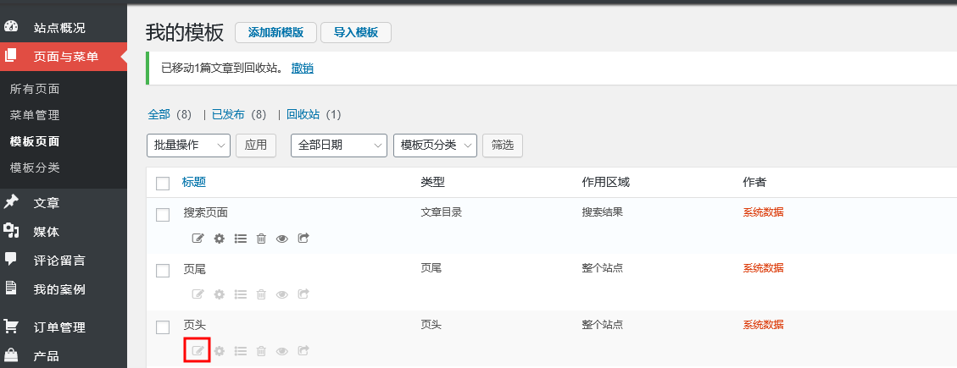
Task: Click the edit pencil icon under 页尾
Action: [x=198, y=294]
